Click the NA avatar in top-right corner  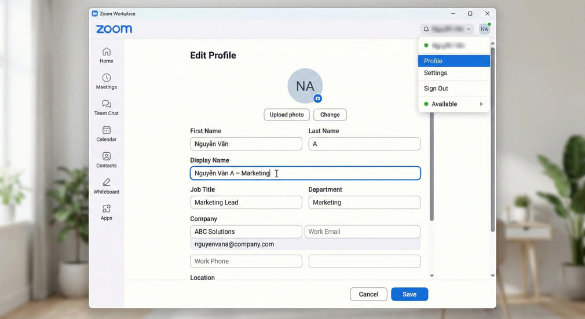tap(484, 29)
